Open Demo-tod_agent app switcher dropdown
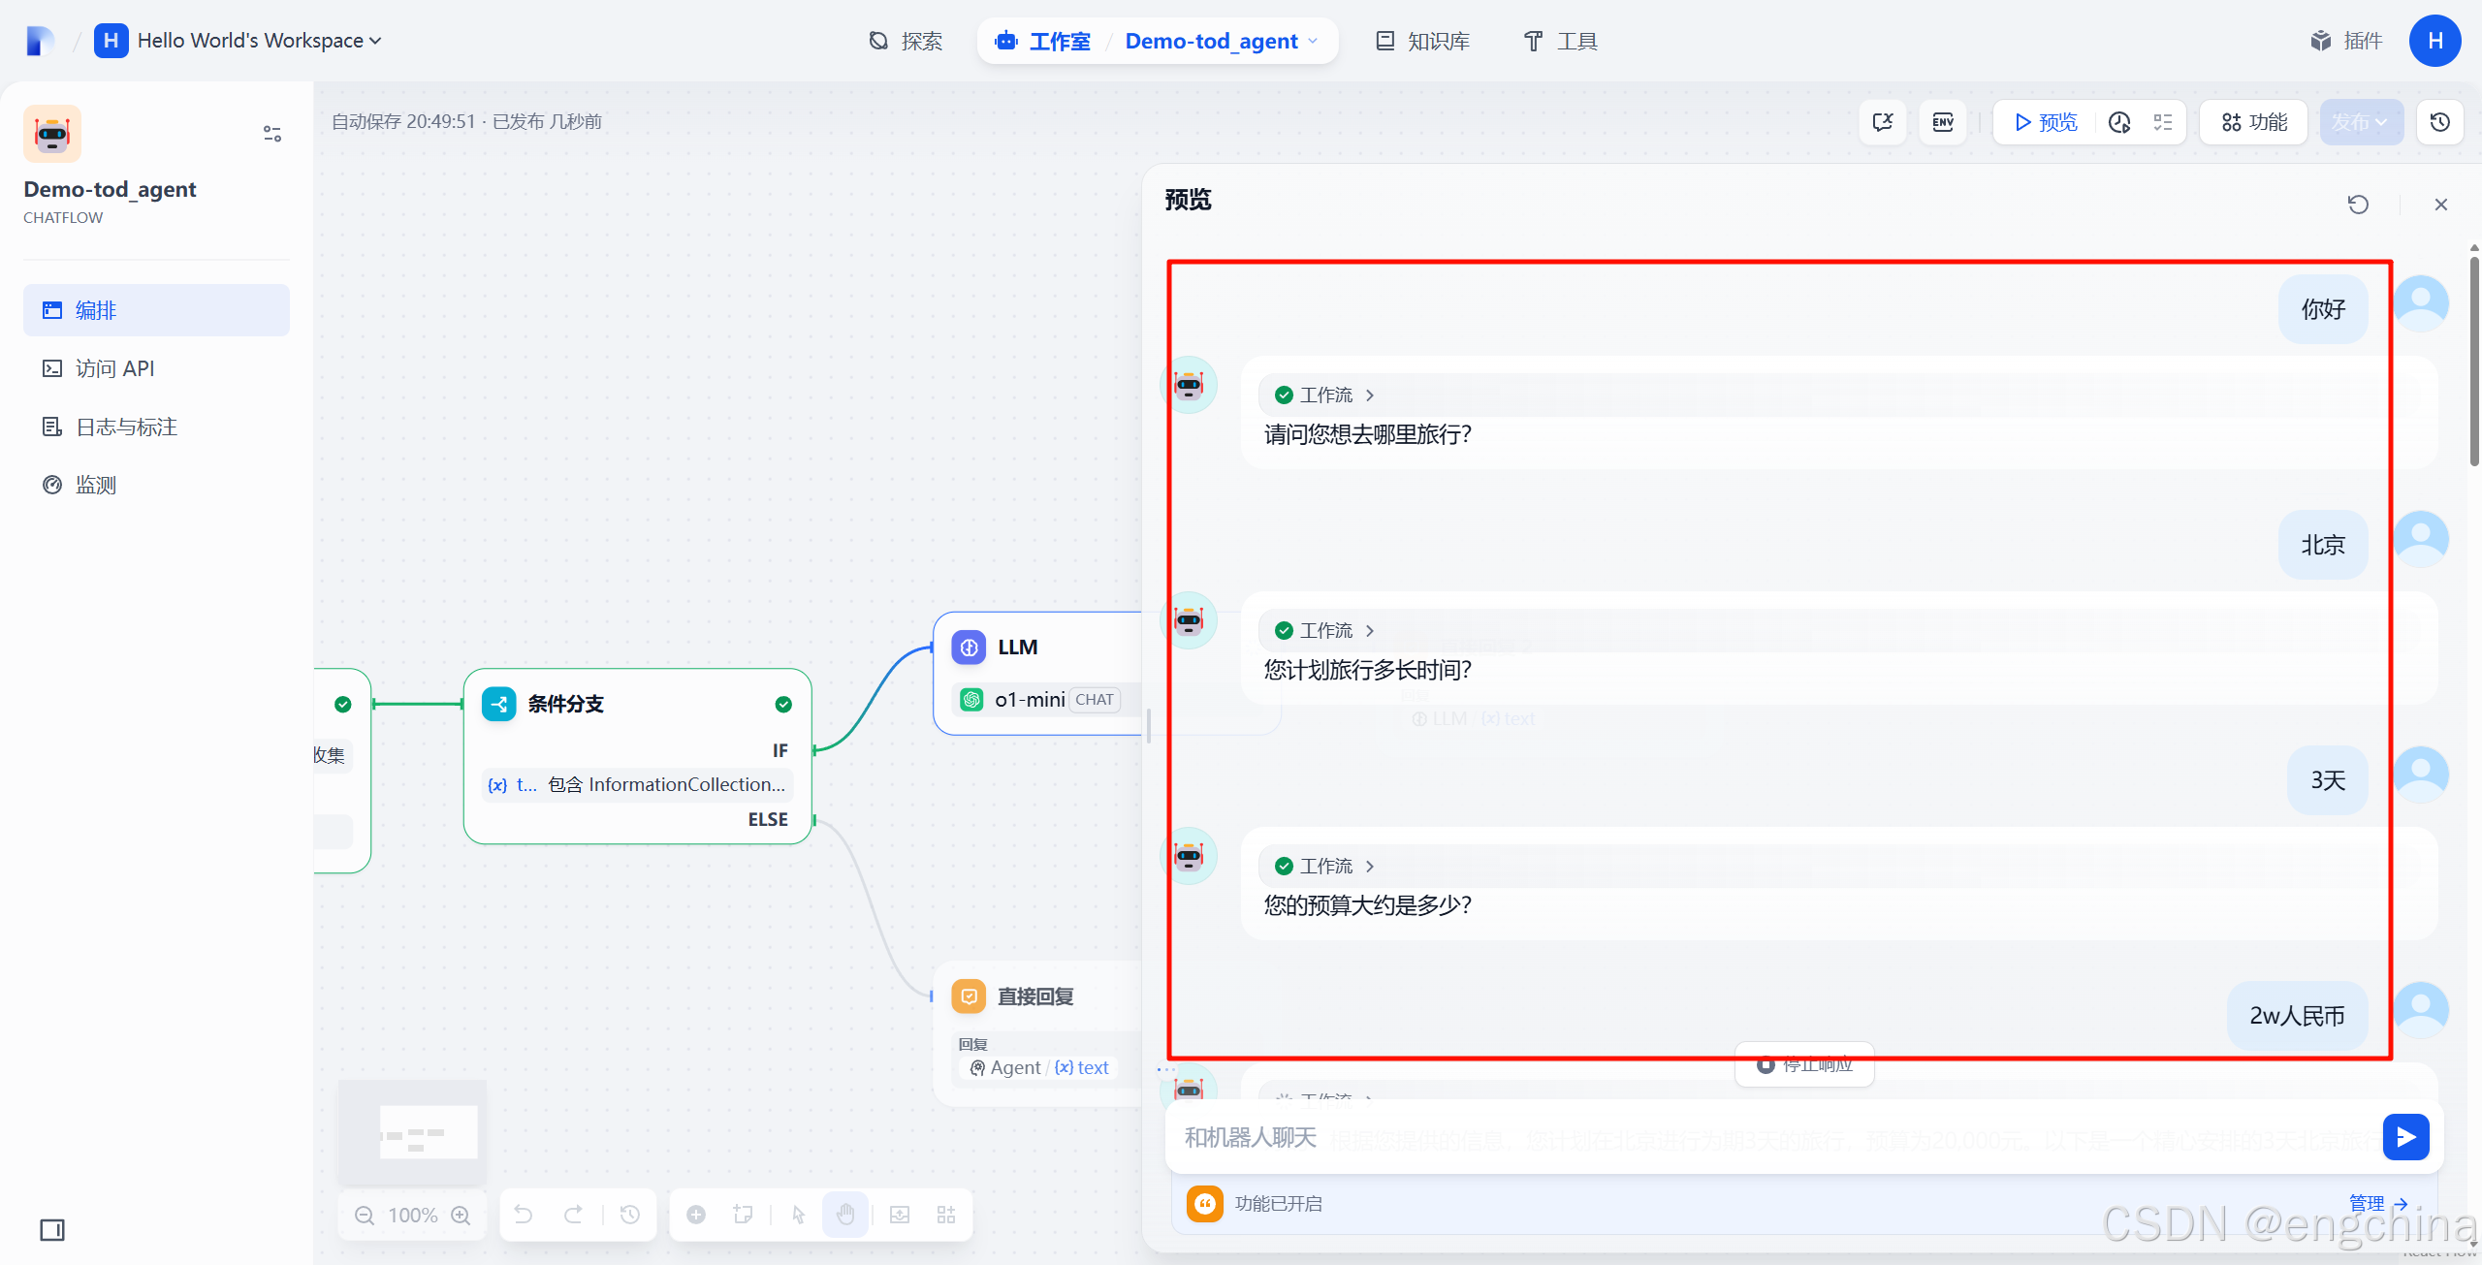The width and height of the screenshot is (2482, 1265). 1222,41
